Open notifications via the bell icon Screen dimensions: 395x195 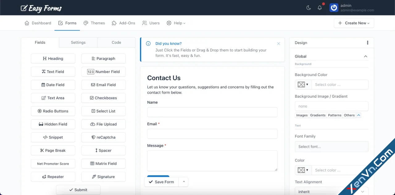[x=320, y=8]
